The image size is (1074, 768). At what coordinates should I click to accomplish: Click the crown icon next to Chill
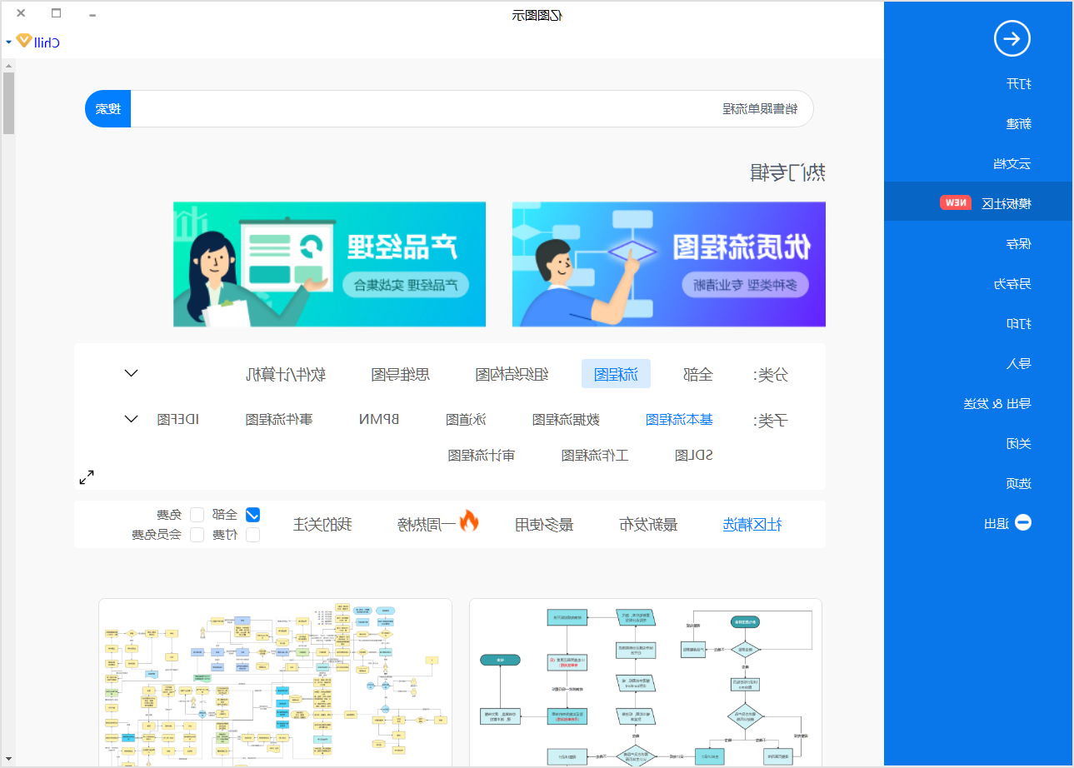(24, 41)
